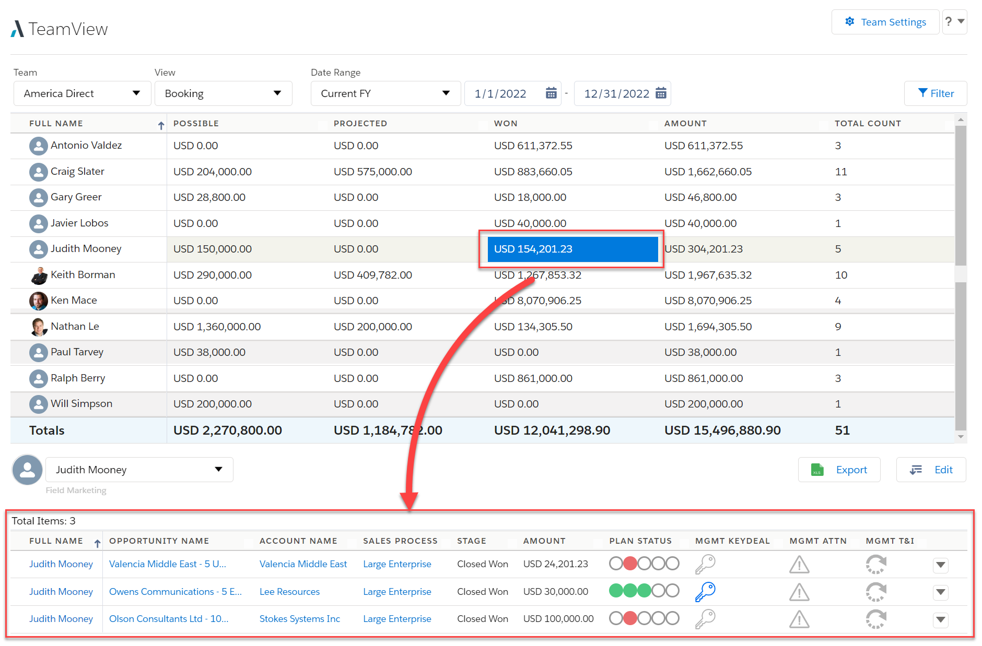Open the Stokes Systems Inc account link
The width and height of the screenshot is (982, 646).
click(300, 619)
